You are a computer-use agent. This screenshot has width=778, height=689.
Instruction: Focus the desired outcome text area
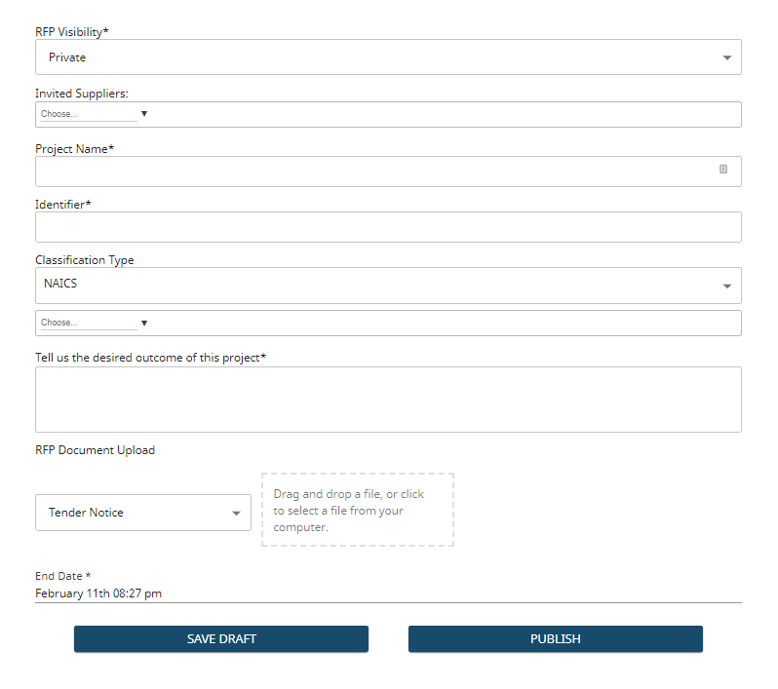[388, 400]
